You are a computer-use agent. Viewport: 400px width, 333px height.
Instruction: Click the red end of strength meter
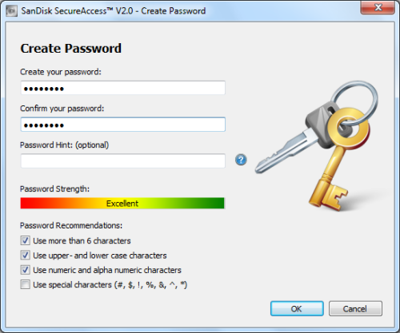(28, 203)
